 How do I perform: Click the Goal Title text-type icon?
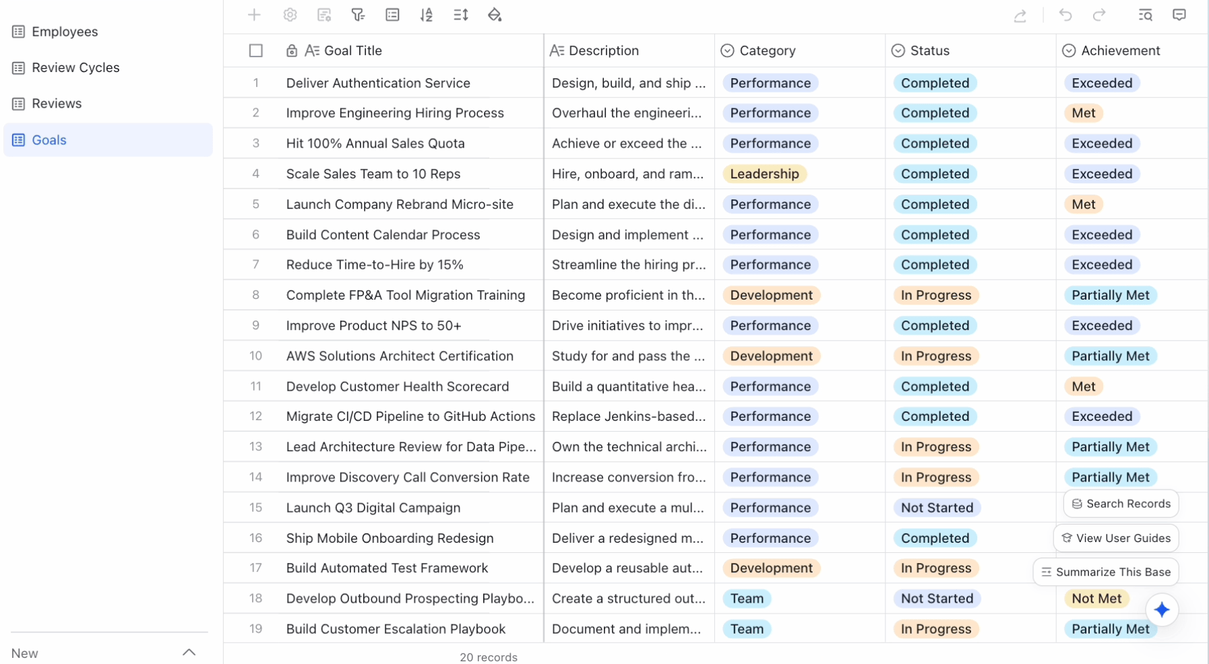(x=312, y=51)
